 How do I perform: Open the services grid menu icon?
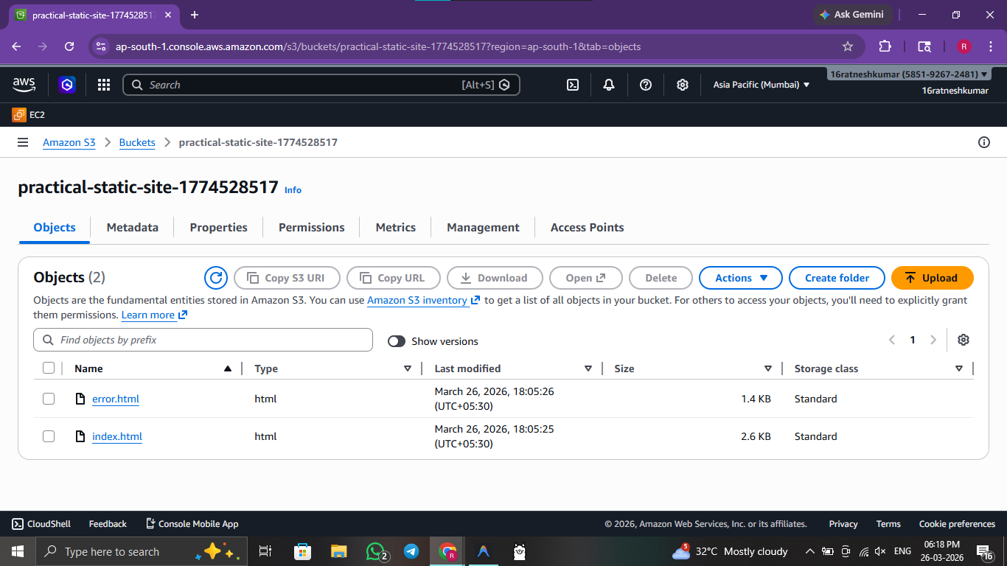[x=104, y=85]
